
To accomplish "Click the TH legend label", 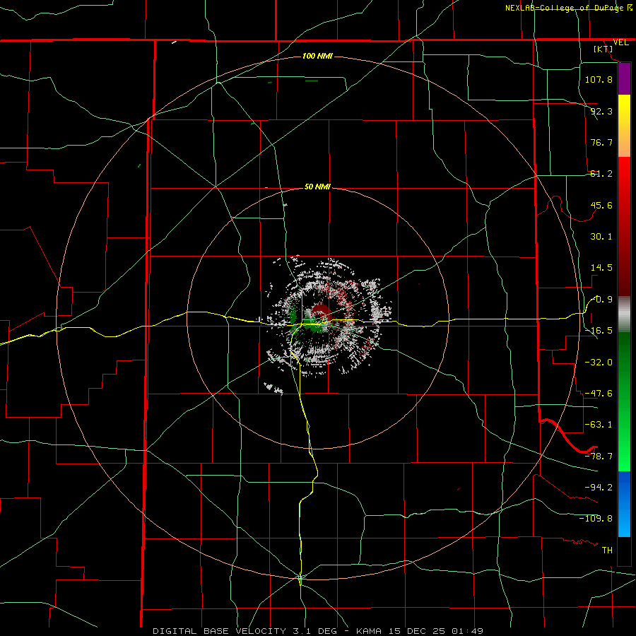I will tap(607, 550).
